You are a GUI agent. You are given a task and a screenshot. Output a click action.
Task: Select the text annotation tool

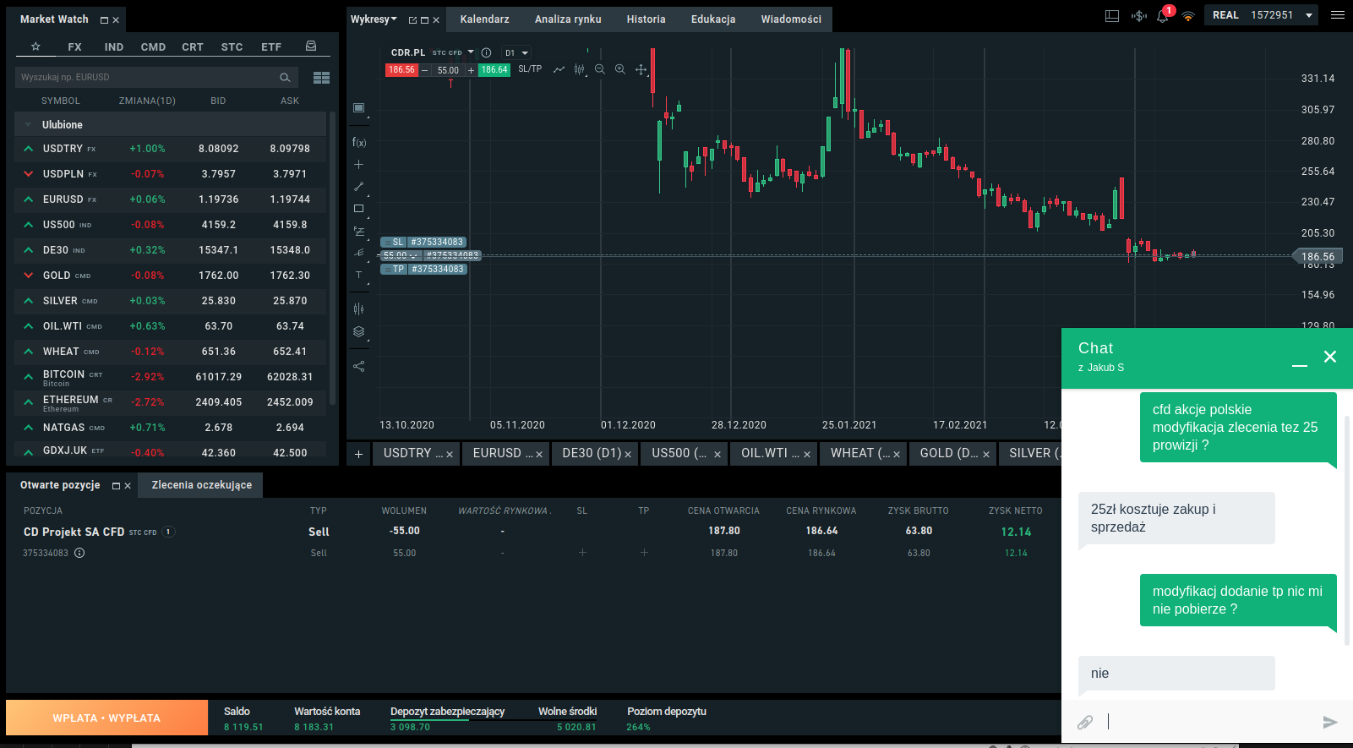tap(359, 275)
